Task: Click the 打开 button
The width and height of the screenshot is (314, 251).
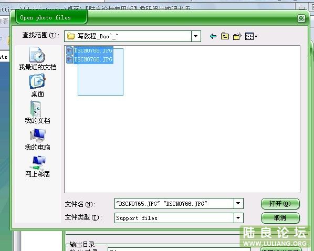Action: [280, 204]
